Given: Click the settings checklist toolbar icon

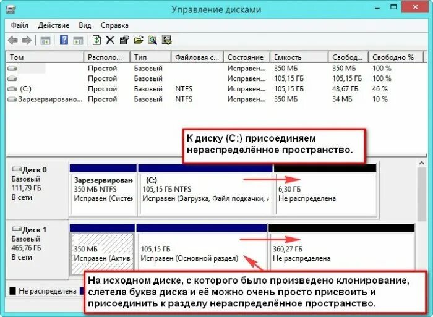Looking at the screenshot, I should 167,40.
